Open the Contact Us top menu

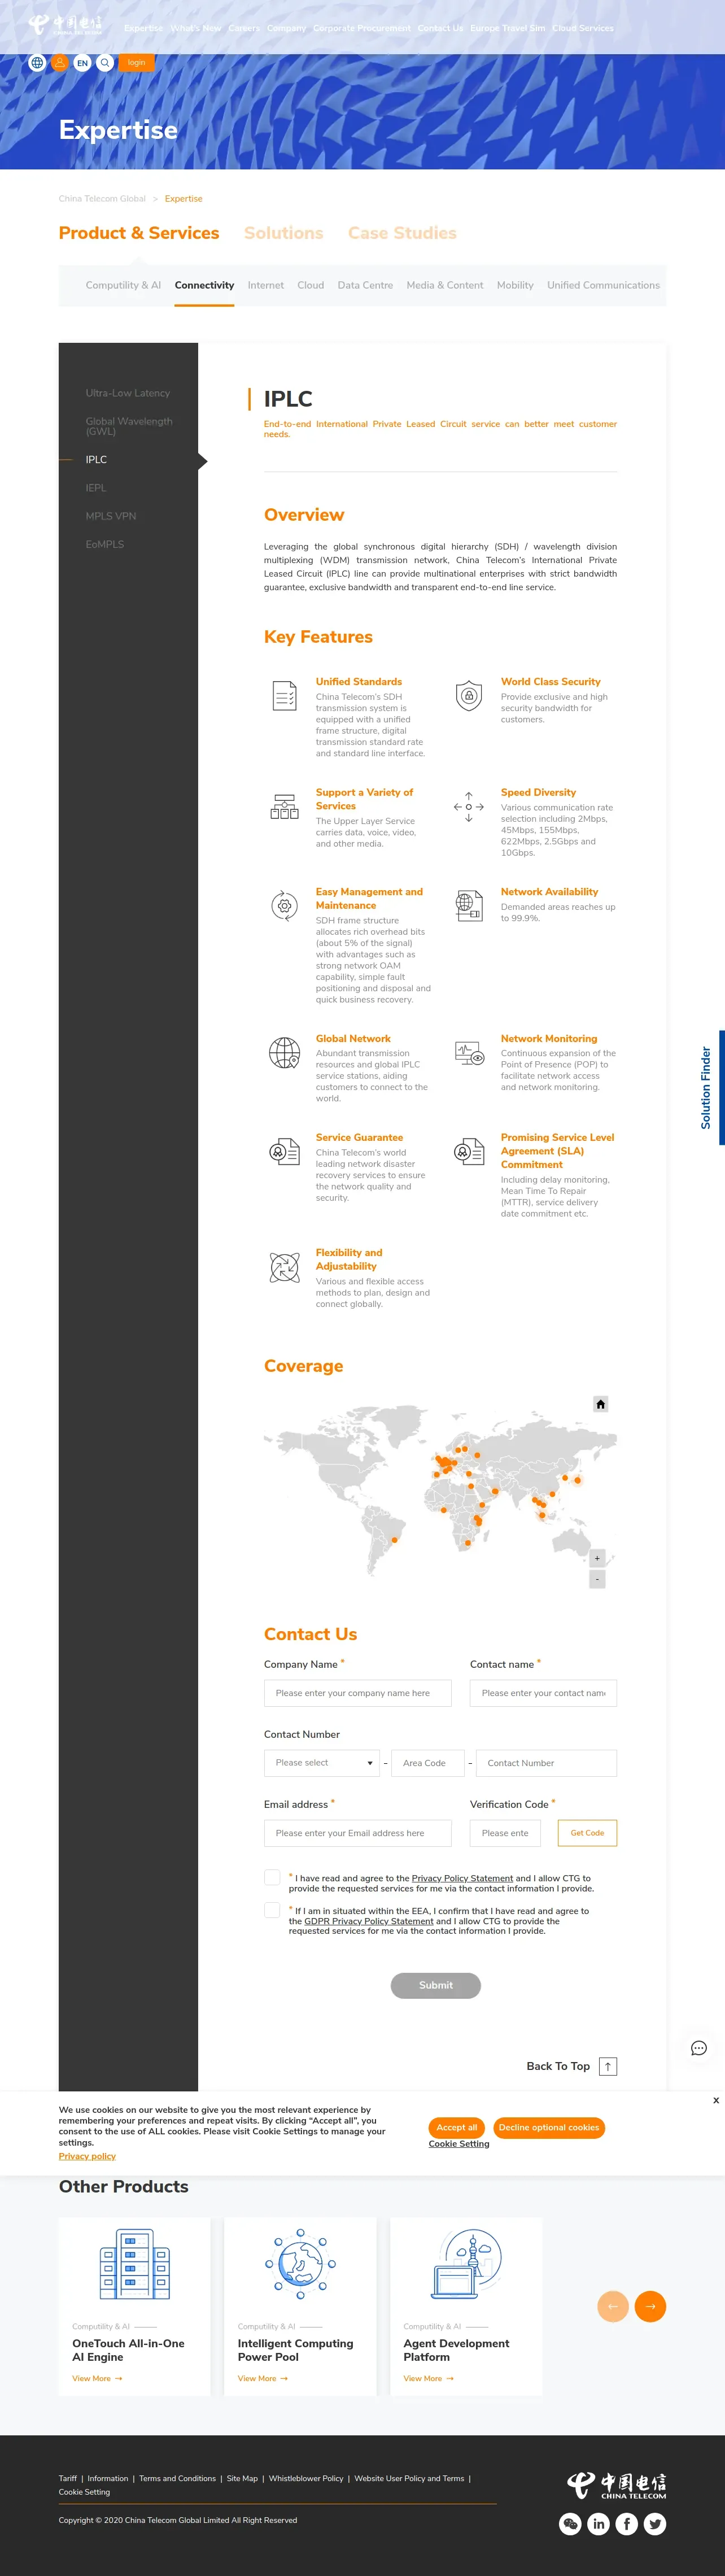coord(440,28)
